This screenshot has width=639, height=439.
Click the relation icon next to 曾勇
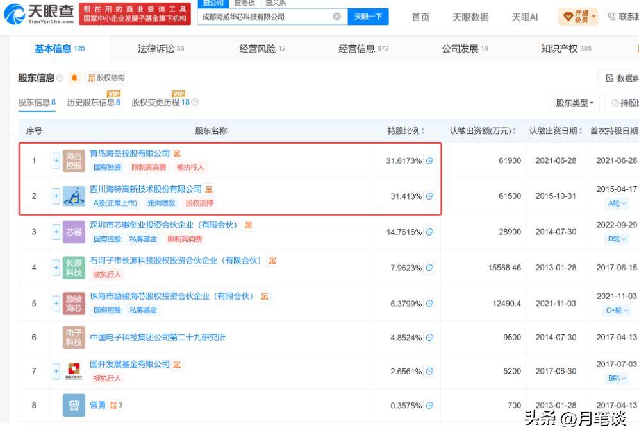116,405
